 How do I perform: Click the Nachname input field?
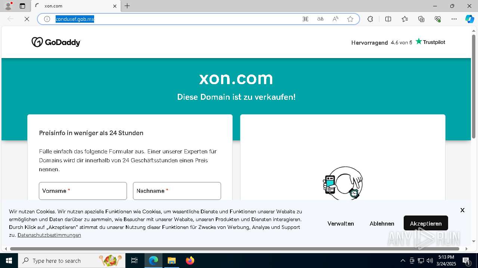point(177,191)
